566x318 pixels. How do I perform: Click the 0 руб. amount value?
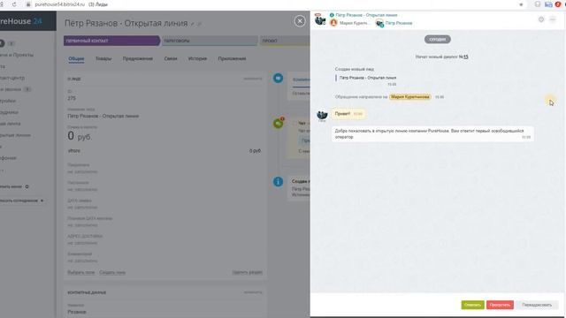tap(80, 136)
